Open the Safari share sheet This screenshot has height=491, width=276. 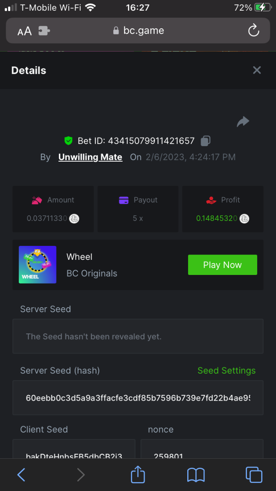click(138, 475)
